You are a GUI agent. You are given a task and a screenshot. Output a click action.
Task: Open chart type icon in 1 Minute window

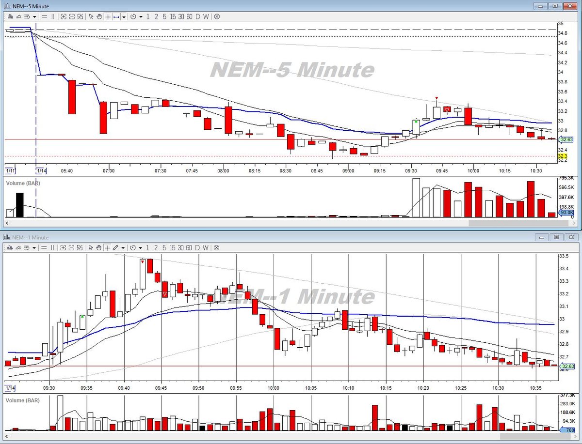tap(10, 248)
